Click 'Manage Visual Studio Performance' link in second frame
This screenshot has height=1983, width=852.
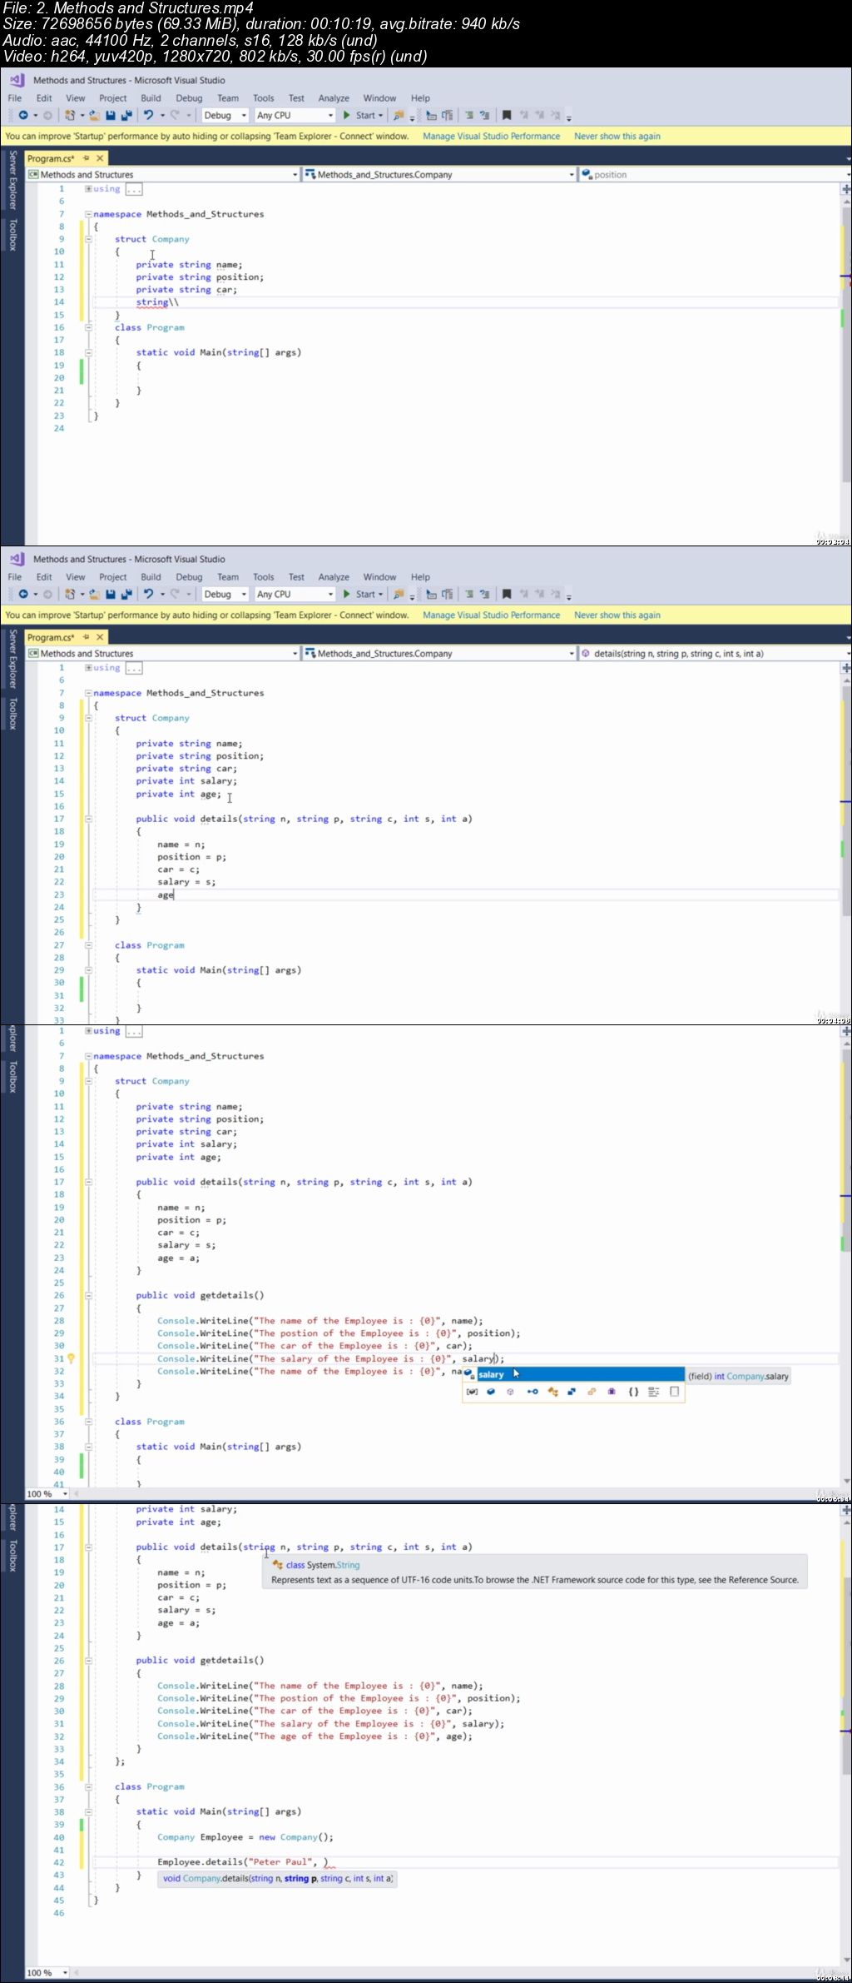click(x=492, y=615)
